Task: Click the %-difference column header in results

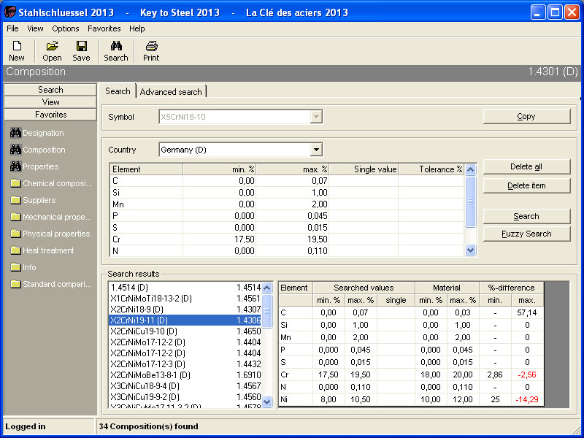Action: (512, 288)
